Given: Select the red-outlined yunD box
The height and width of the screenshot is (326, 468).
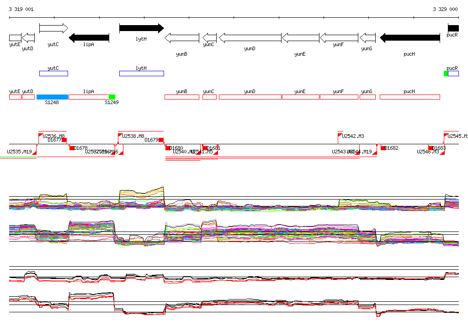Looking at the screenshot, I should 250,97.
